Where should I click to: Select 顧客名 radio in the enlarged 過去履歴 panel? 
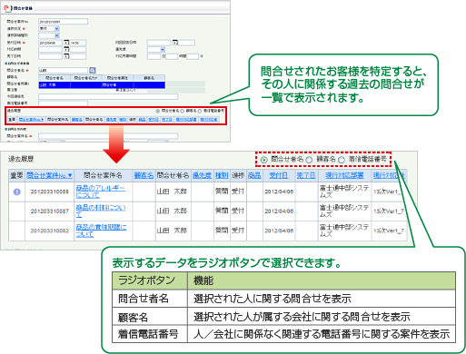tap(309, 160)
